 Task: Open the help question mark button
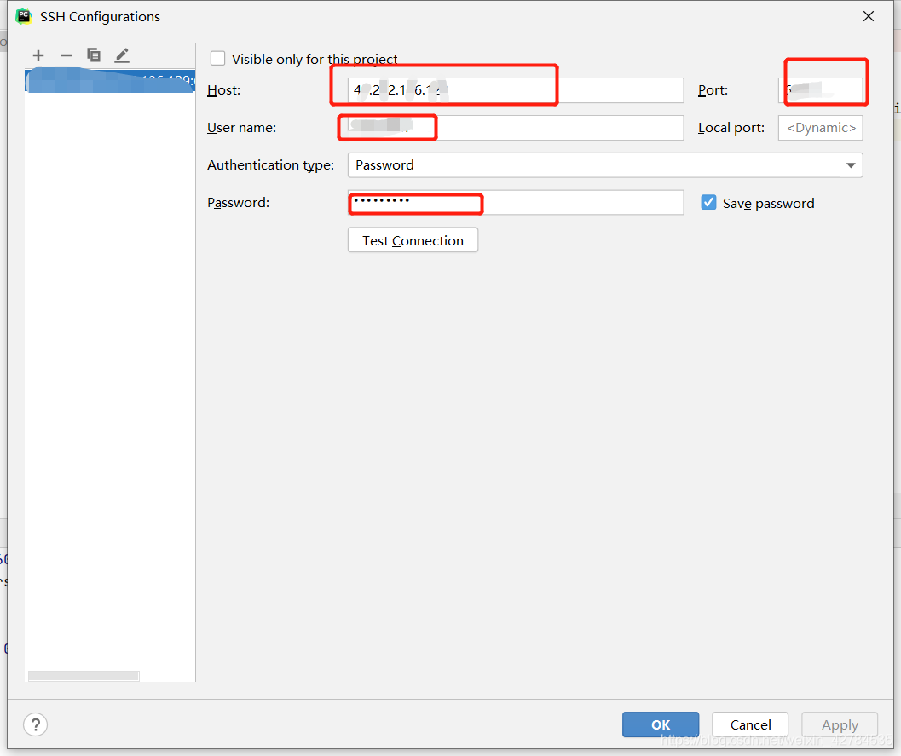pos(36,724)
